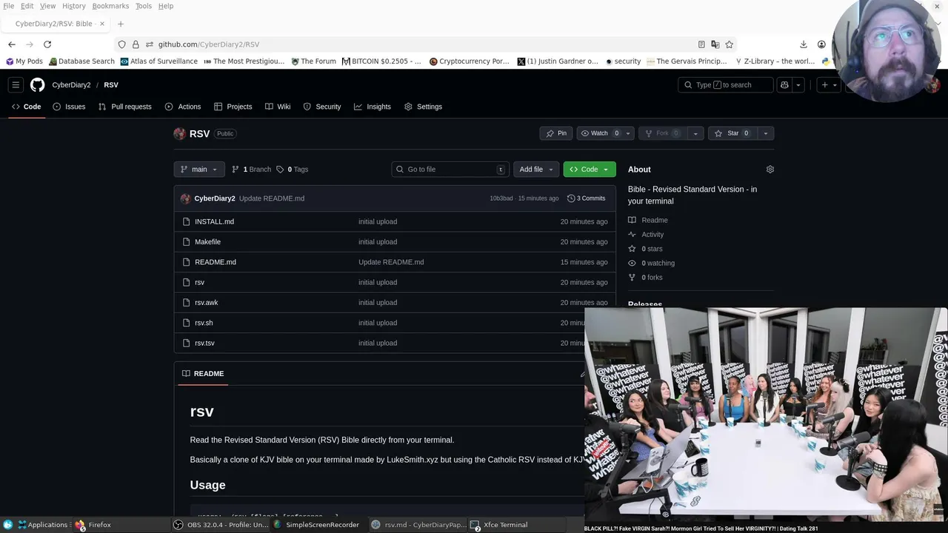The image size is (948, 533).
Task: Open the Copilot dropdown arrow
Action: [798, 85]
